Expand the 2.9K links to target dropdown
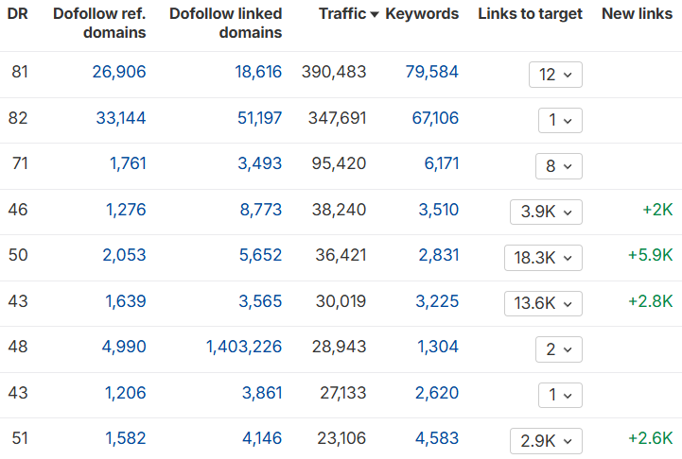Image resolution: width=682 pixels, height=459 pixels. coord(545,441)
